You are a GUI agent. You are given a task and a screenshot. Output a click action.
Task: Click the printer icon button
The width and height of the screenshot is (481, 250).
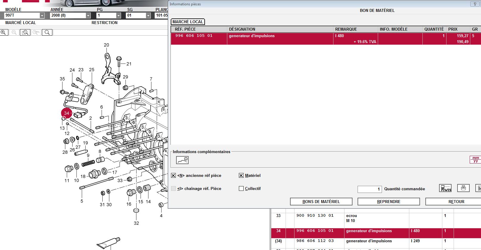(463, 188)
